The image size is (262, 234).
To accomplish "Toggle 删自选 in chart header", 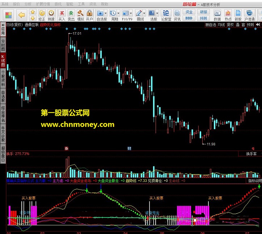I will pos(211,25).
